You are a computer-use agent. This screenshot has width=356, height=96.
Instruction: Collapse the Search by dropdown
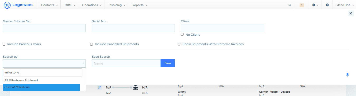pyautogui.click(x=44, y=63)
